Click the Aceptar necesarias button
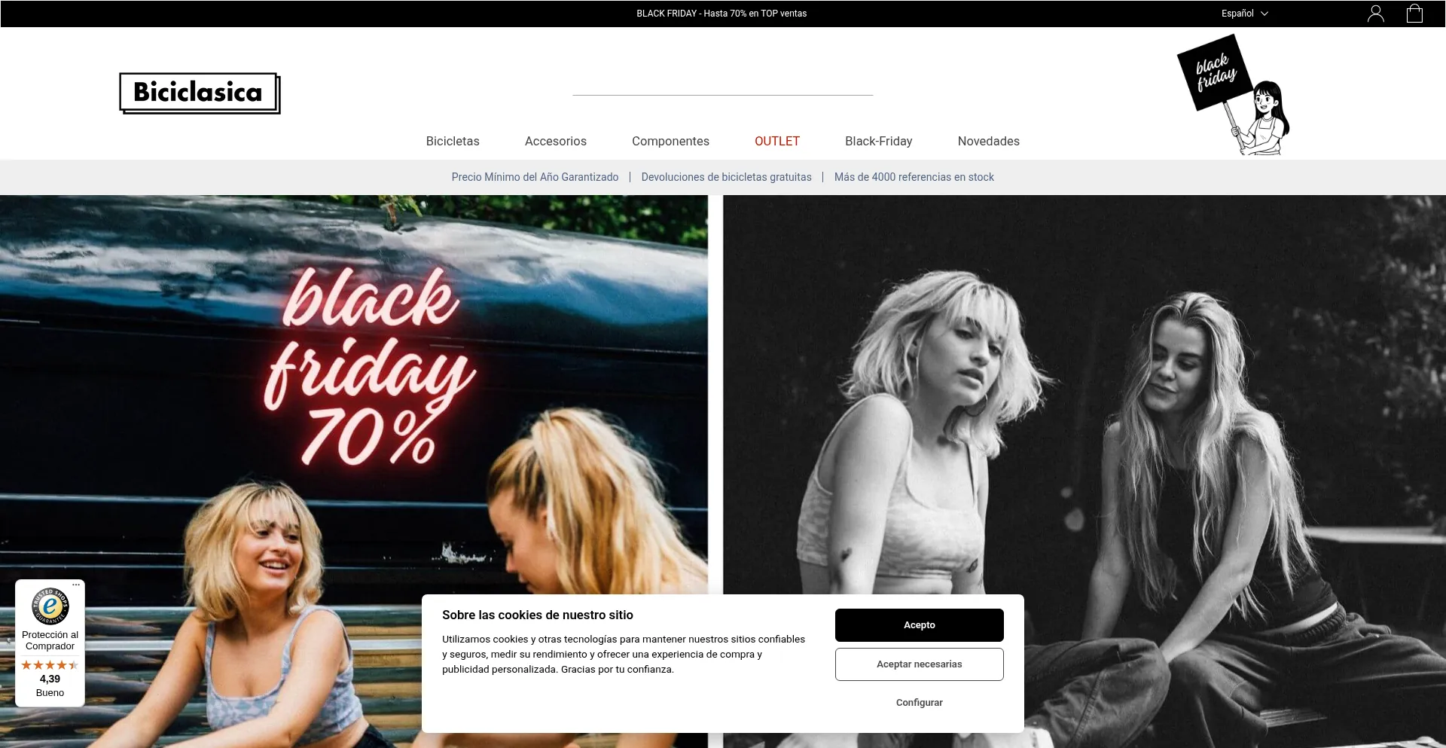 pyautogui.click(x=919, y=664)
